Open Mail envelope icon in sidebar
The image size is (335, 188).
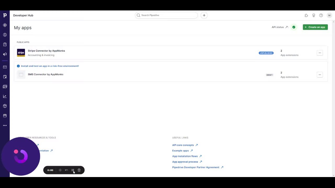point(5,67)
